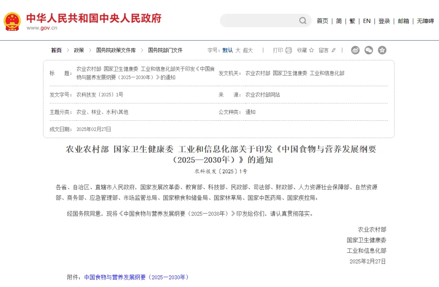439x287 pixels.
Task: Click signature line 国家卫生健康委
Action: (x=367, y=240)
